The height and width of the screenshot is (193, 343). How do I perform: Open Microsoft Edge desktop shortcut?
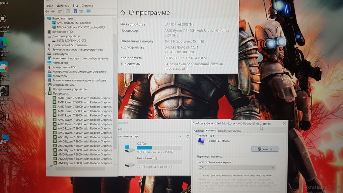coord(4,43)
